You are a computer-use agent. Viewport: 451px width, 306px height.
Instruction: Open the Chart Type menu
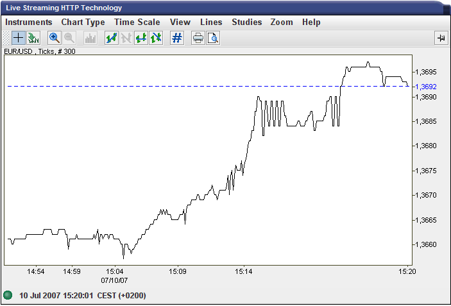83,22
